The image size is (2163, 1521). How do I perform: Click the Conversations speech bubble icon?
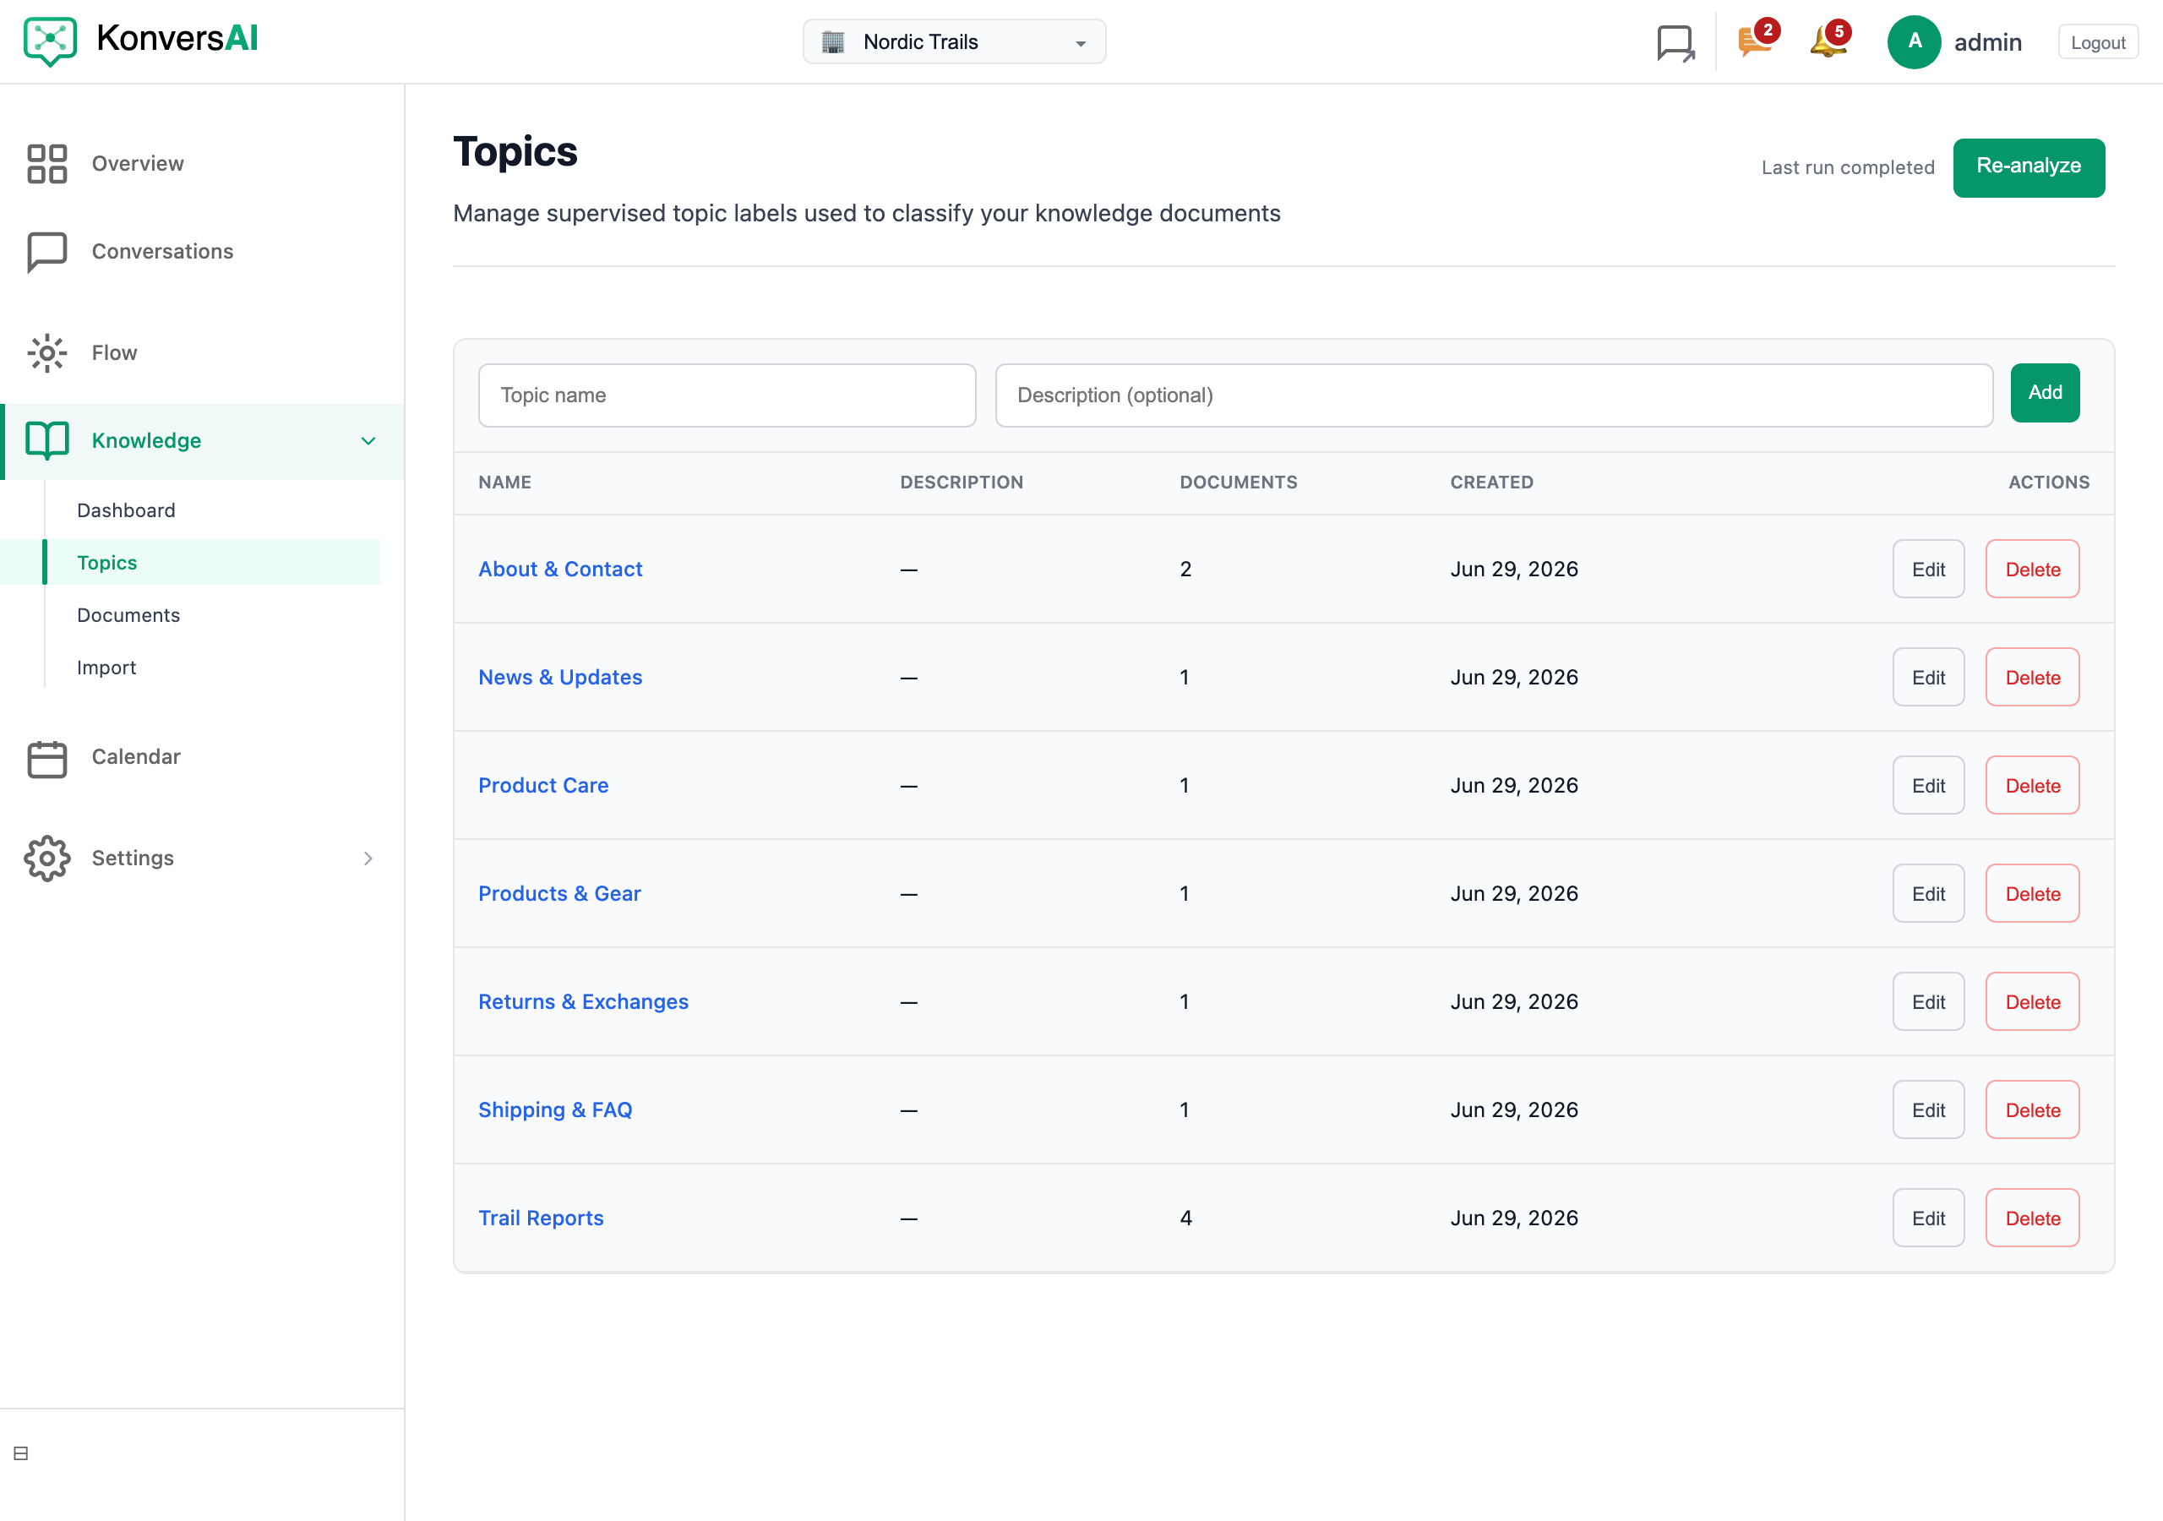pos(47,252)
